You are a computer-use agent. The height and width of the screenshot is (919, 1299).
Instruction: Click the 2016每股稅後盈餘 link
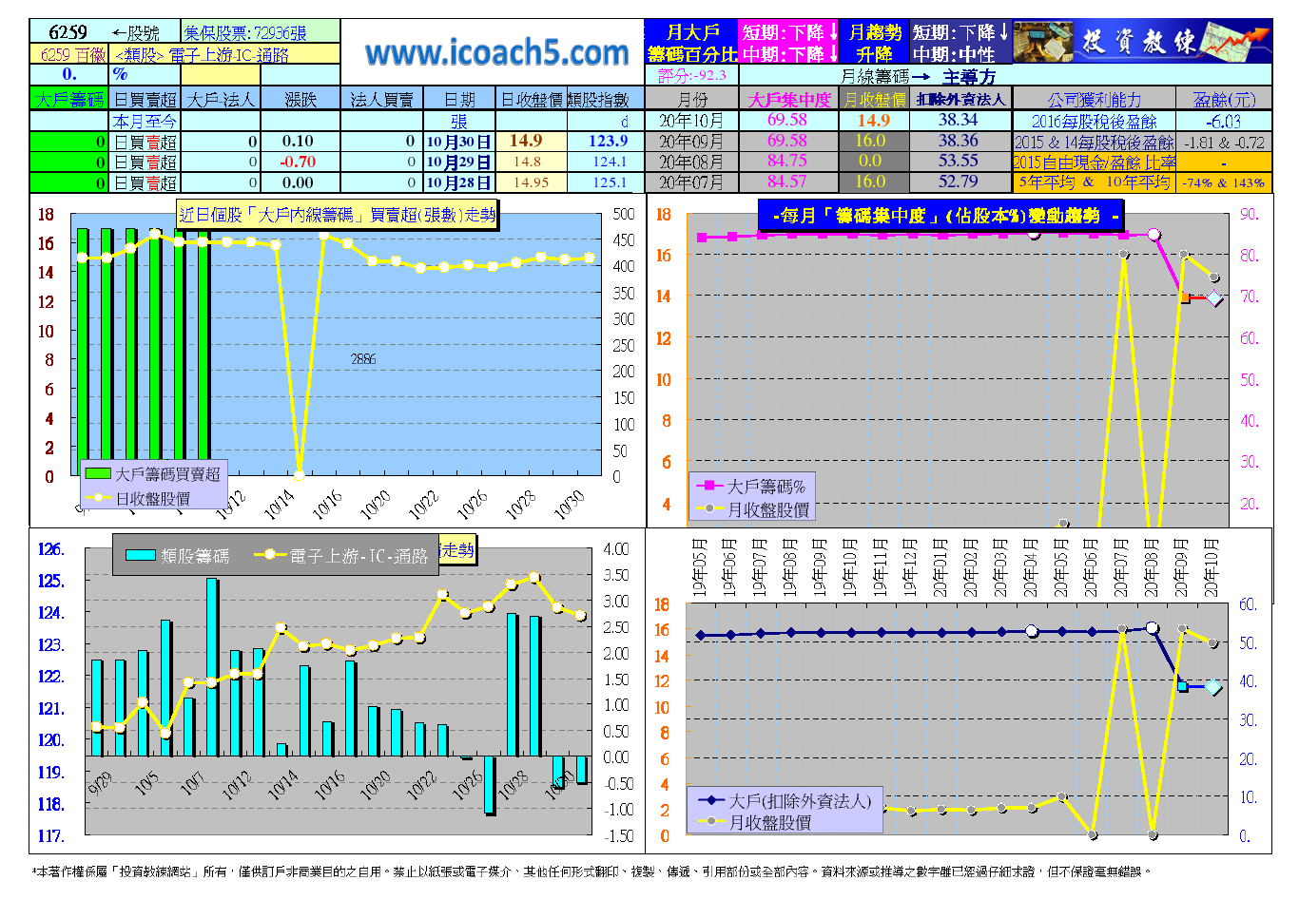click(1094, 121)
